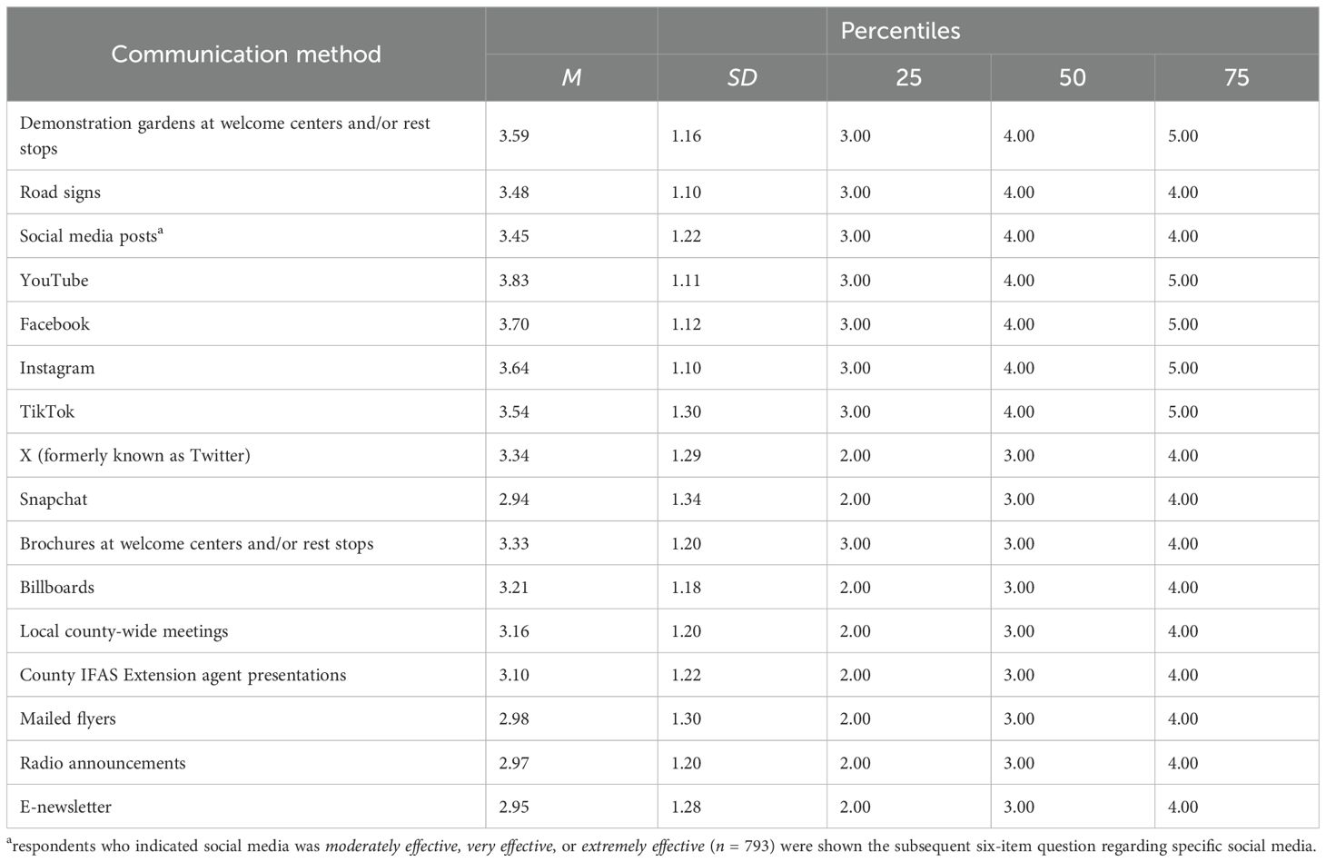Click the Communication method column header
The height and width of the screenshot is (862, 1326).
245,54
